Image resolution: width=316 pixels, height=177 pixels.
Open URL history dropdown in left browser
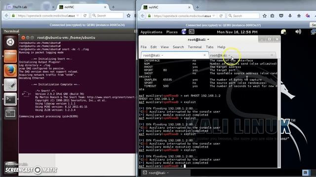[78, 16]
